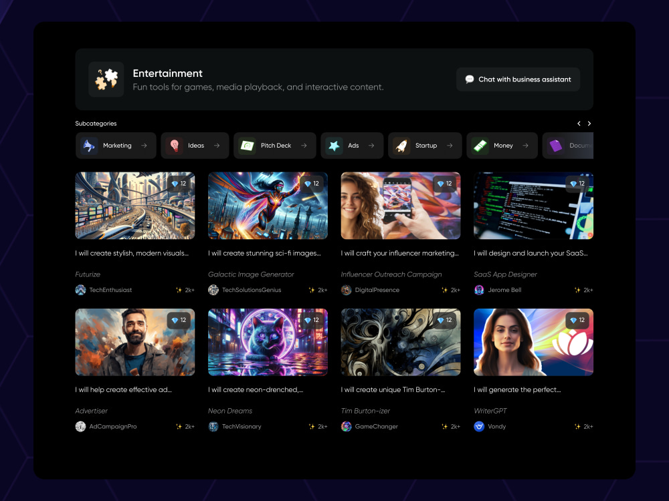Click the arrow on Ads chip

[x=371, y=146]
